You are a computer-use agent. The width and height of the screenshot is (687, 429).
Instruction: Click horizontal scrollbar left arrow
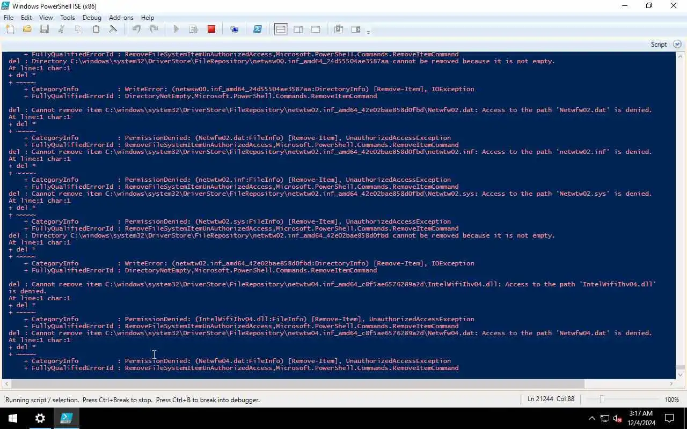click(6, 383)
